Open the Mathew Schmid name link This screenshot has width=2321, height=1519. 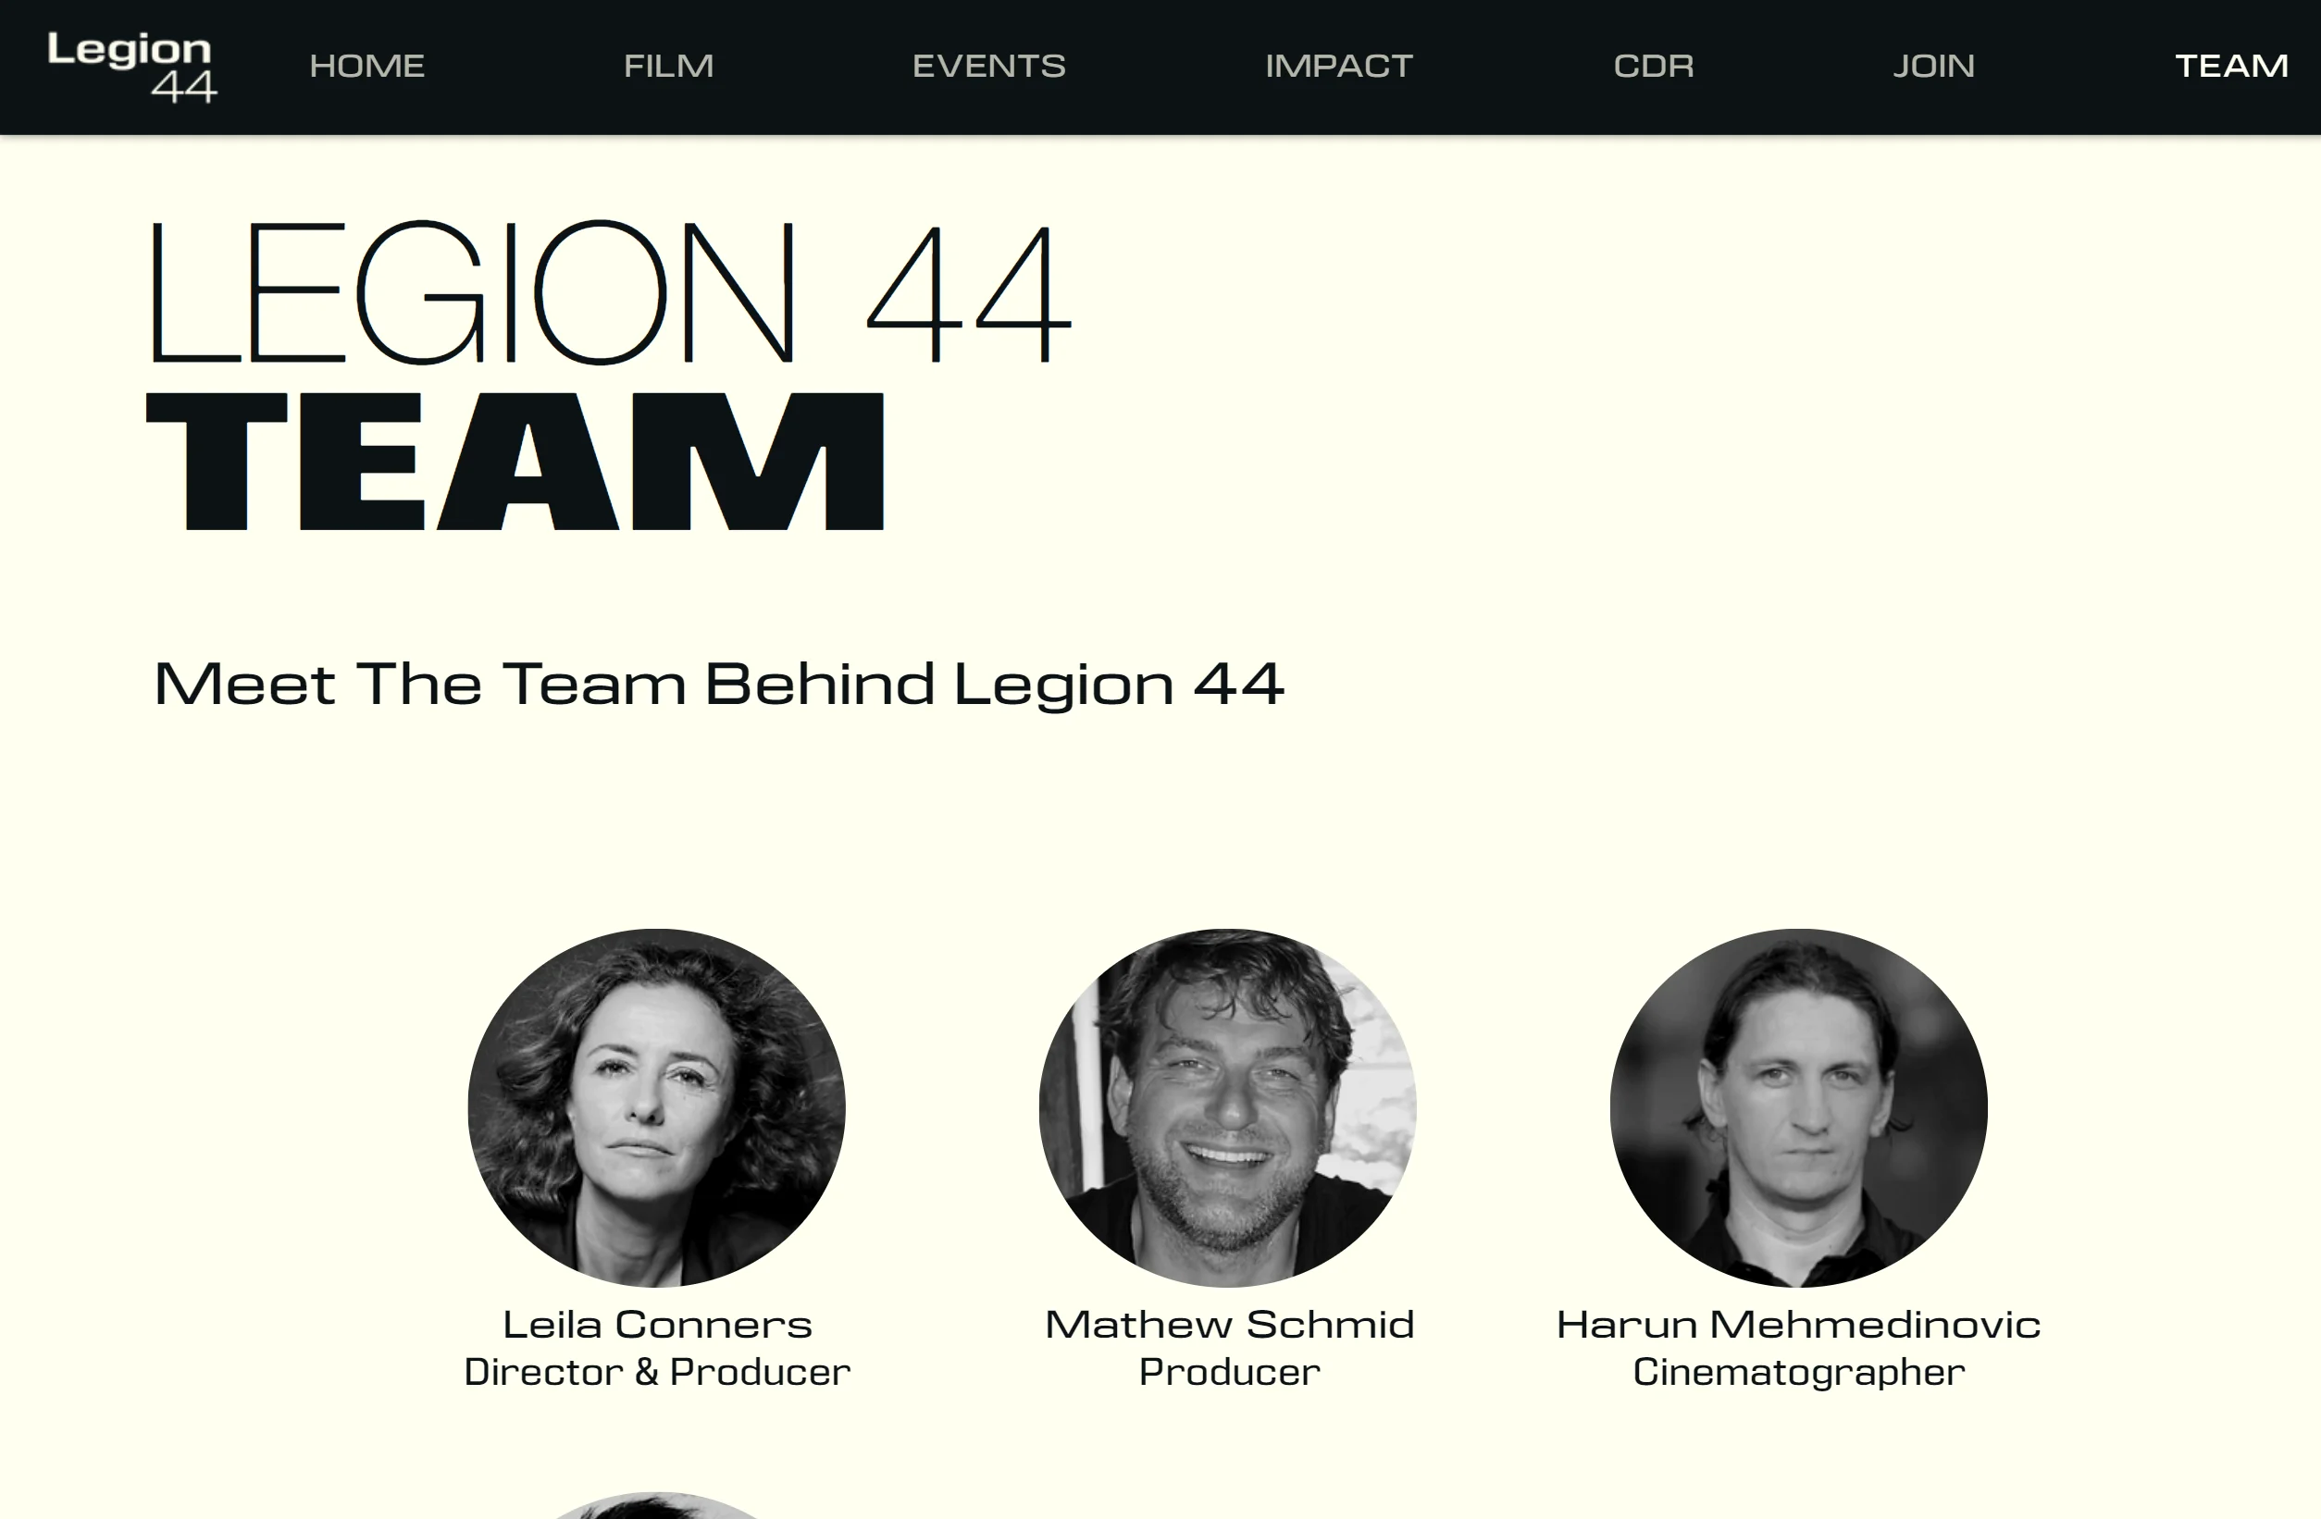tap(1229, 1324)
